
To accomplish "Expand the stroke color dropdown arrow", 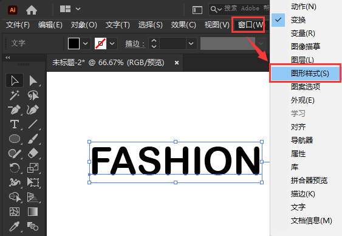I will (x=112, y=43).
